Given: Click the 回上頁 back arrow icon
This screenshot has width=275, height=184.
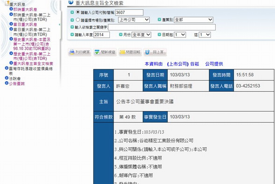Looking at the screenshot, I should pos(147,52).
